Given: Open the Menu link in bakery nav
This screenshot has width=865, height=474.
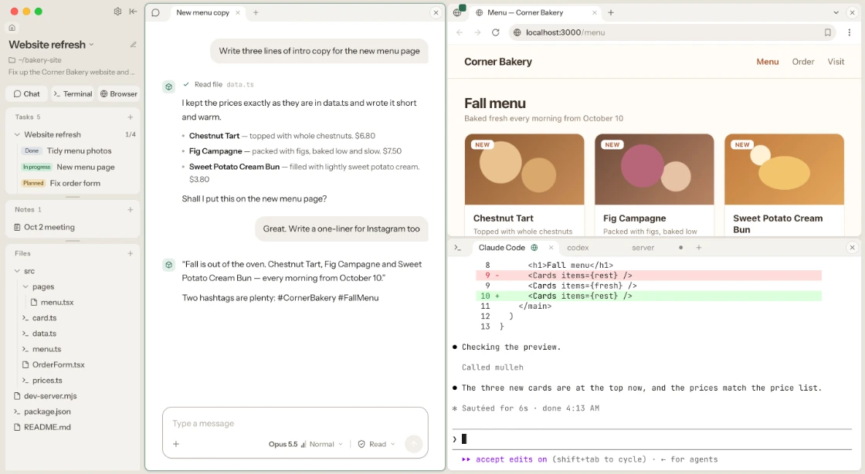Looking at the screenshot, I should 768,62.
